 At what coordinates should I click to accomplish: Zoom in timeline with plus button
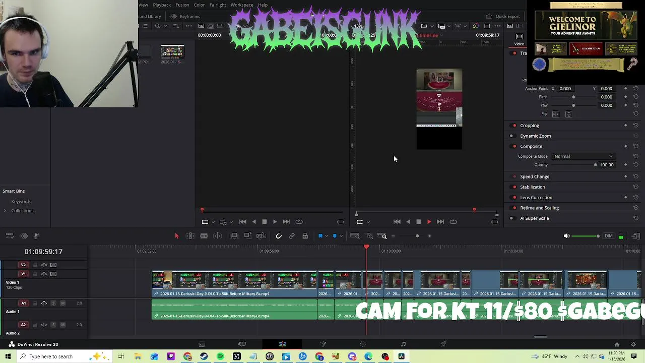click(429, 236)
